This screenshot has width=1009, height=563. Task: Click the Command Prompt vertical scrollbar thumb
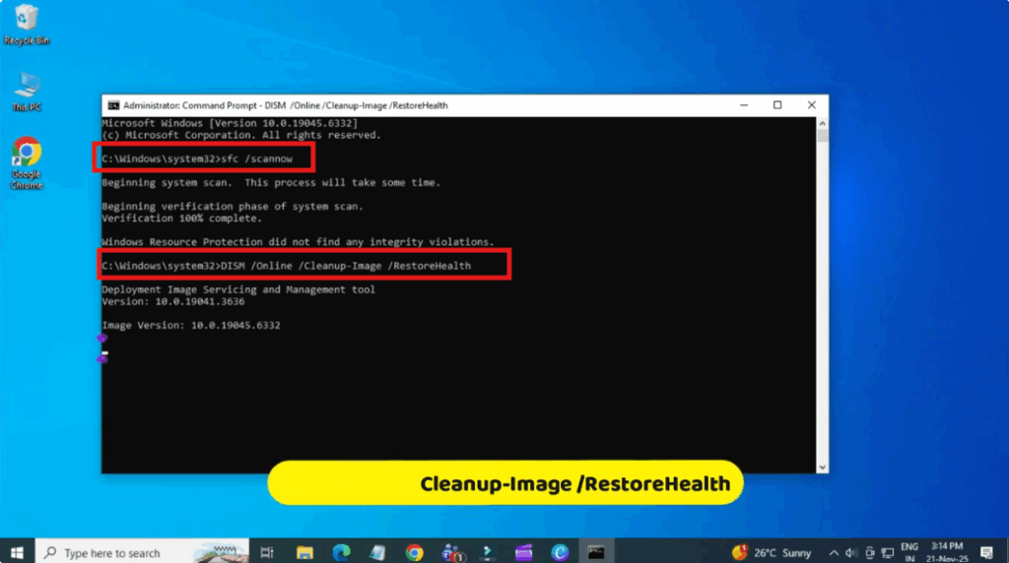823,136
